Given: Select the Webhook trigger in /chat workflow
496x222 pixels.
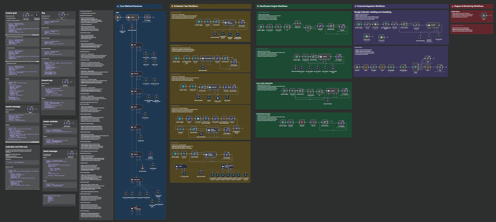Looking at the screenshot, I should pyautogui.click(x=118, y=17).
